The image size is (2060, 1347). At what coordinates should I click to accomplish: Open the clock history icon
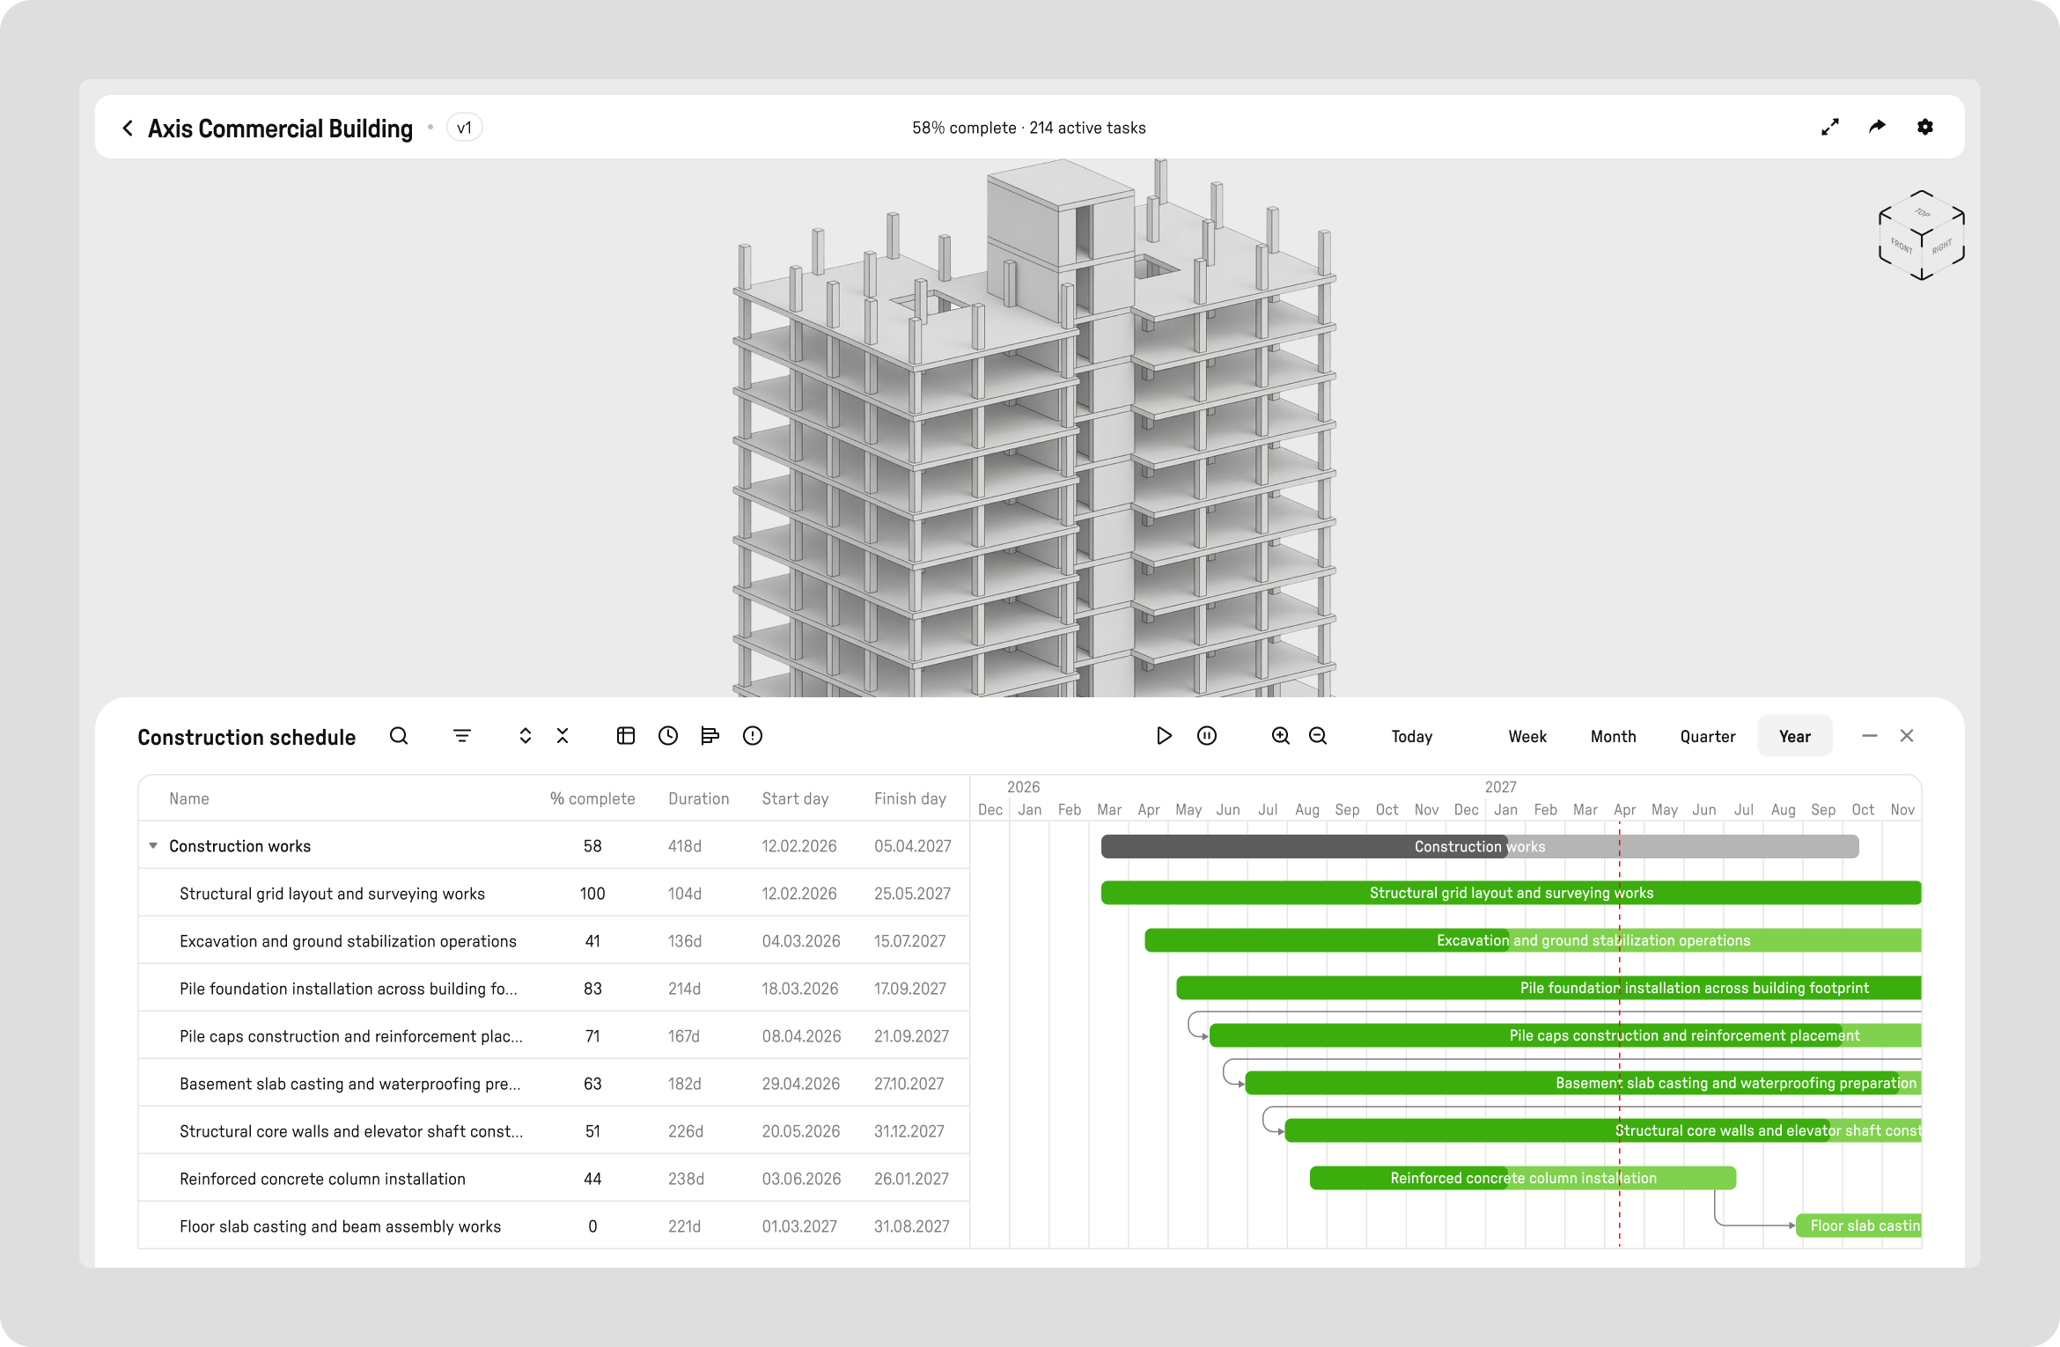coord(668,736)
